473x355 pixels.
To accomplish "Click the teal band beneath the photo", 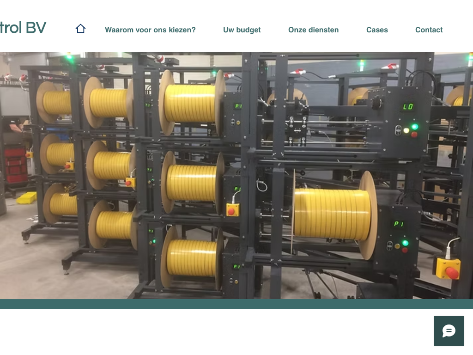I will (236, 304).
